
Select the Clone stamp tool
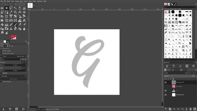pos(11,29)
